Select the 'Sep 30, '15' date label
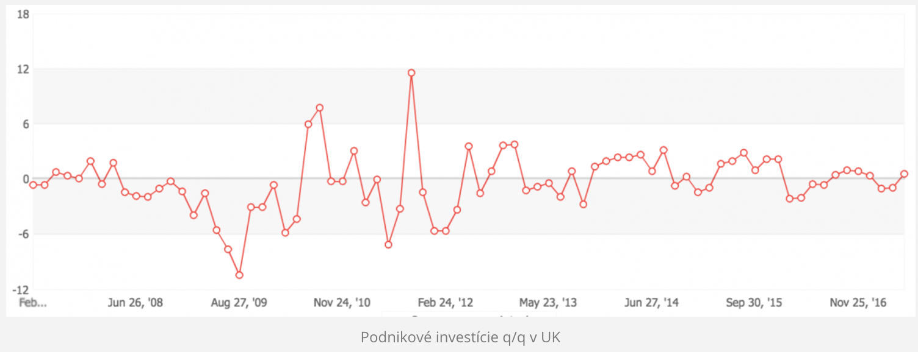Screen dimensions: 918x352 (x=754, y=303)
